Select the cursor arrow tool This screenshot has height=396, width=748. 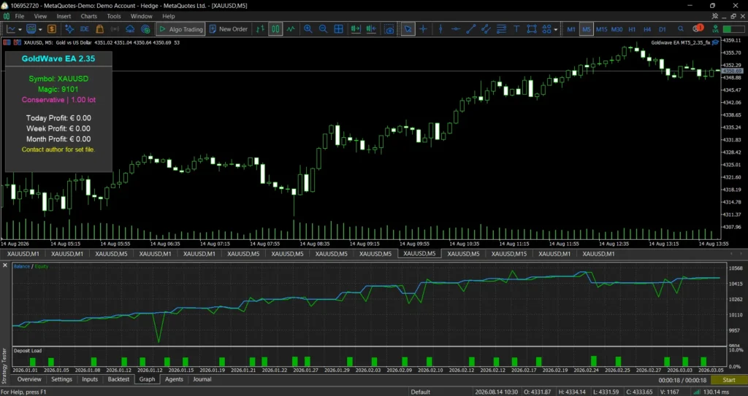click(408, 29)
